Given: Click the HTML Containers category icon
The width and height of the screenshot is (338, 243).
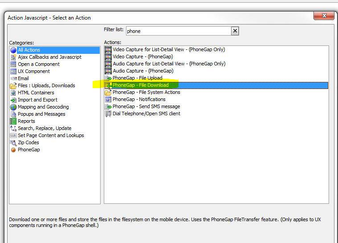Looking at the screenshot, I should point(13,93).
